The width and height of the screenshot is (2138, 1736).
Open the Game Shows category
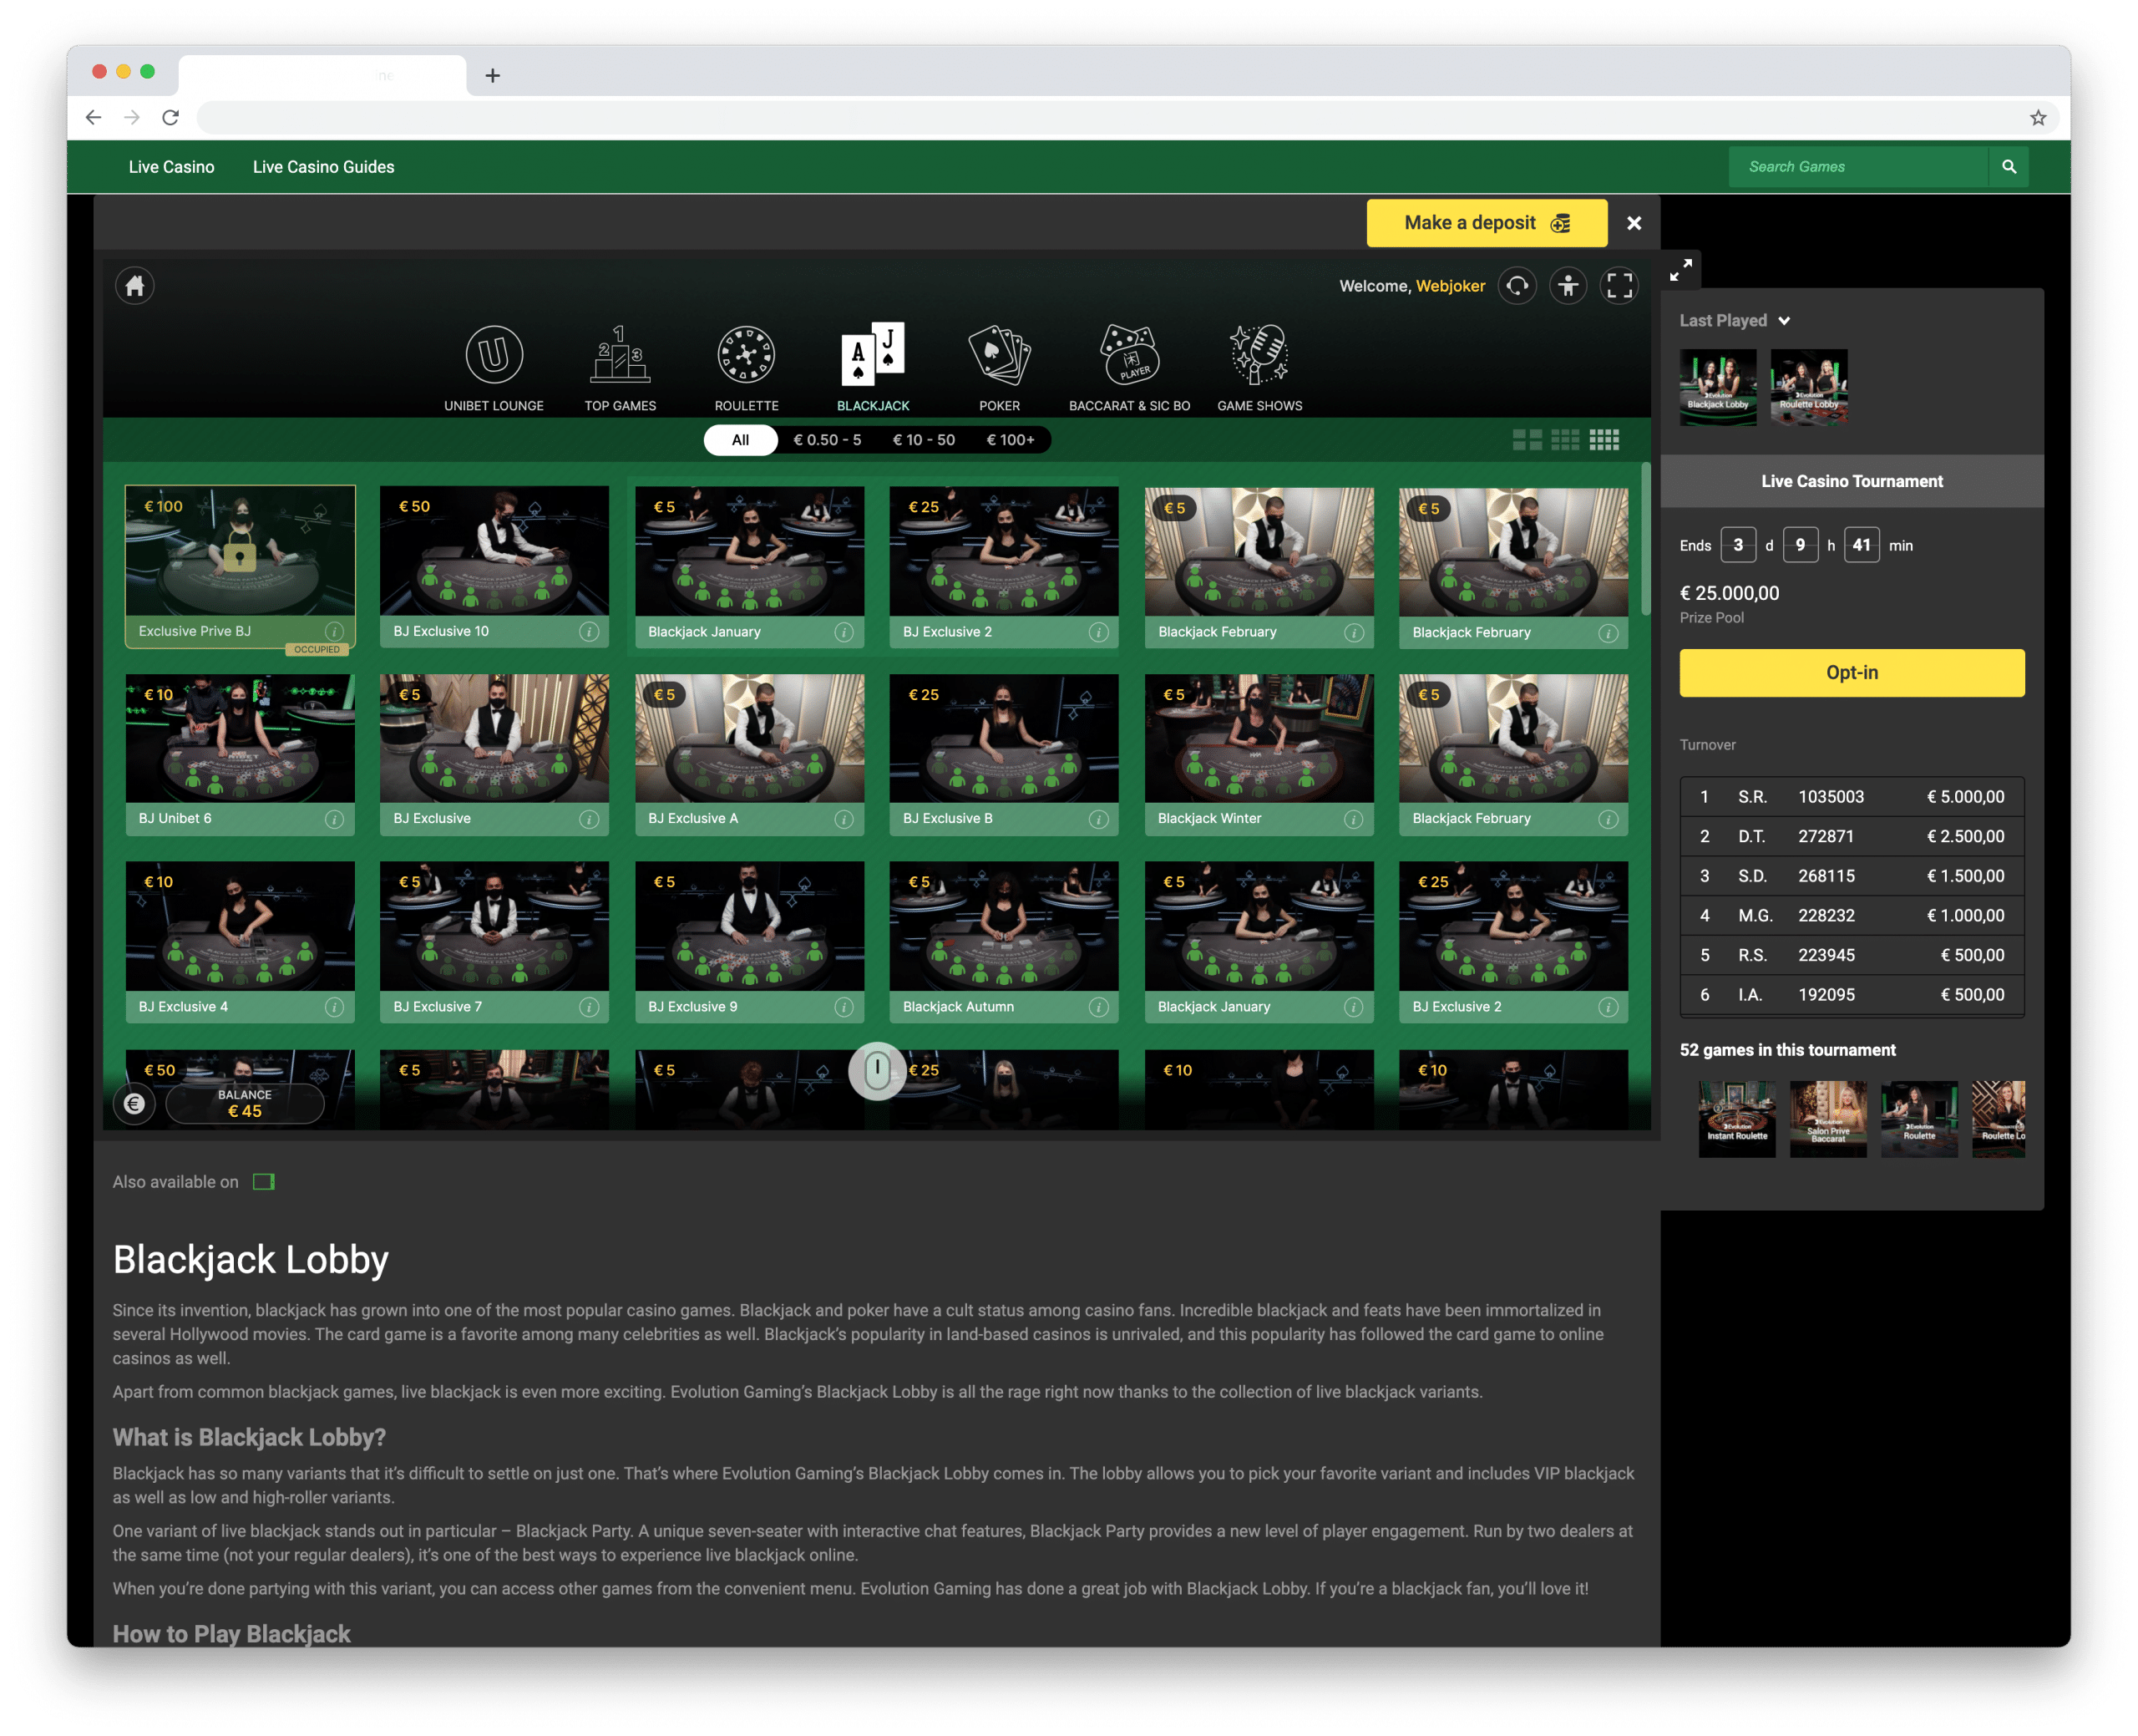(x=1259, y=367)
